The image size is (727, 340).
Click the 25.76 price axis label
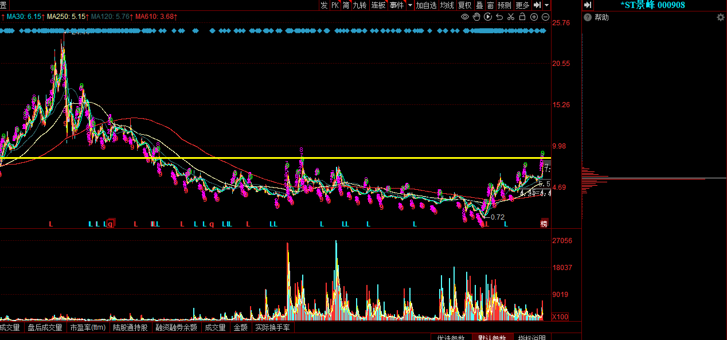tap(561, 23)
